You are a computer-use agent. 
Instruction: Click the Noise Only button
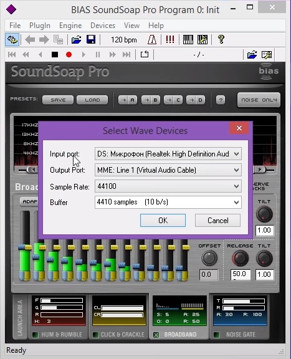click(x=259, y=100)
